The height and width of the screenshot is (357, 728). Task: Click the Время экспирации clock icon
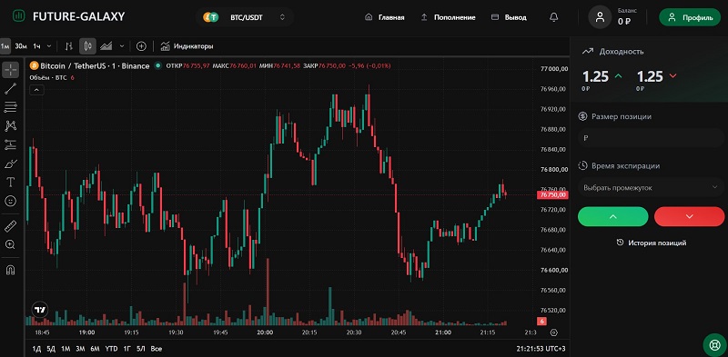[x=582, y=165]
